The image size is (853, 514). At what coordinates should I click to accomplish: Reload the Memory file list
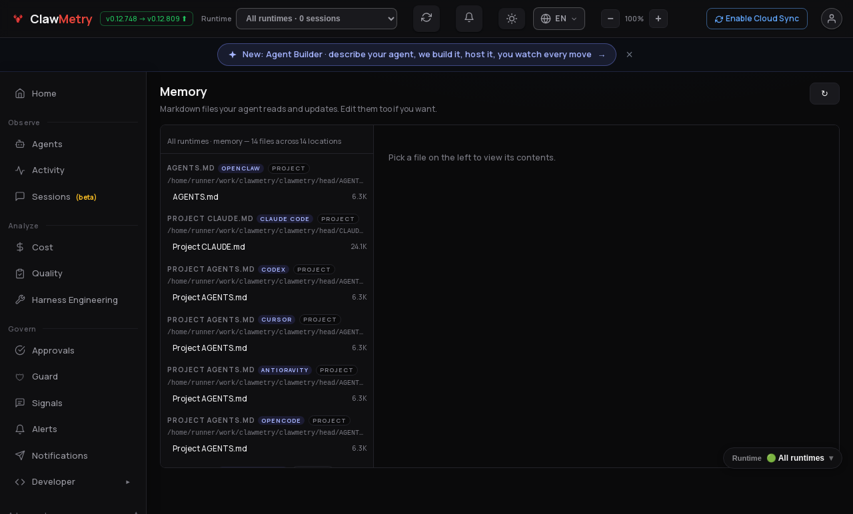tap(824, 93)
